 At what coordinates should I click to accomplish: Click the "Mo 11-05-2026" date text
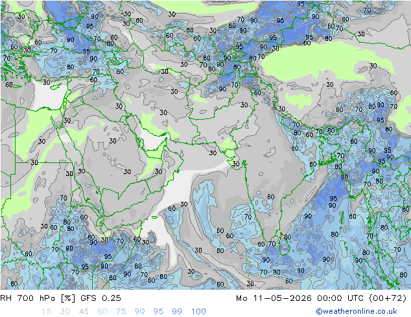pos(274,298)
